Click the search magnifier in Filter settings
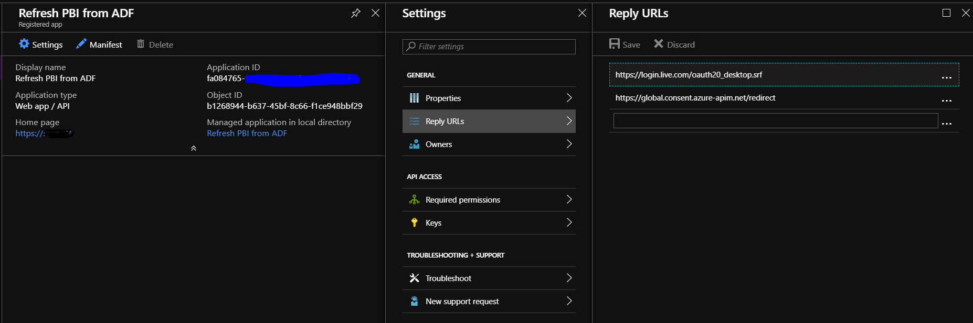 [411, 47]
